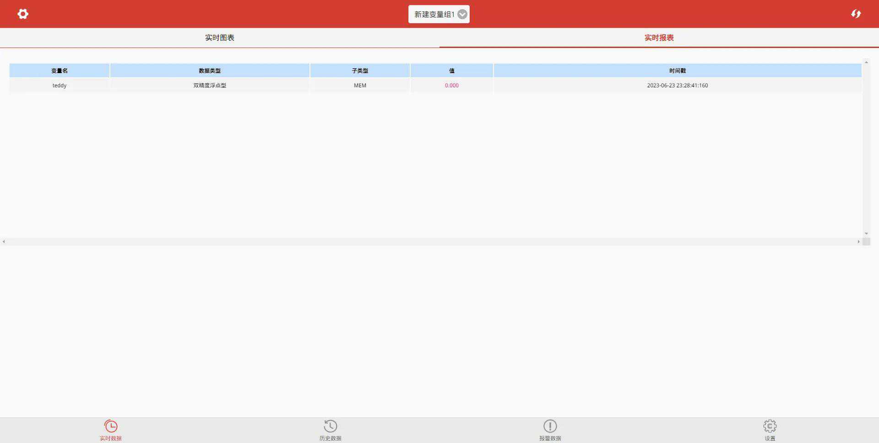
Task: Open the 设置 gear icon in the bottom bar
Action: click(770, 427)
